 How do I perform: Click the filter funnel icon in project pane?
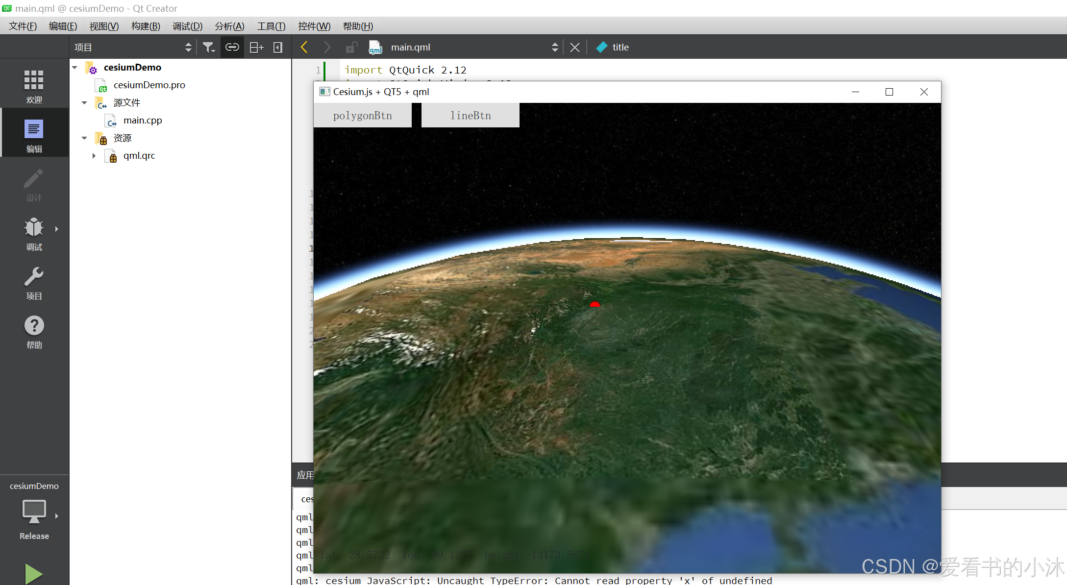coord(208,47)
